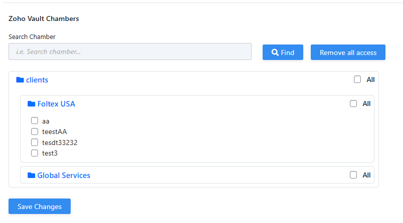
Task: Check the All box for Foltex USA
Action: 353,103
